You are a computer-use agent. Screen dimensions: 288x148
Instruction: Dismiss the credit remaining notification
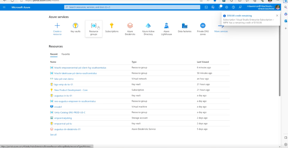pos(277,16)
